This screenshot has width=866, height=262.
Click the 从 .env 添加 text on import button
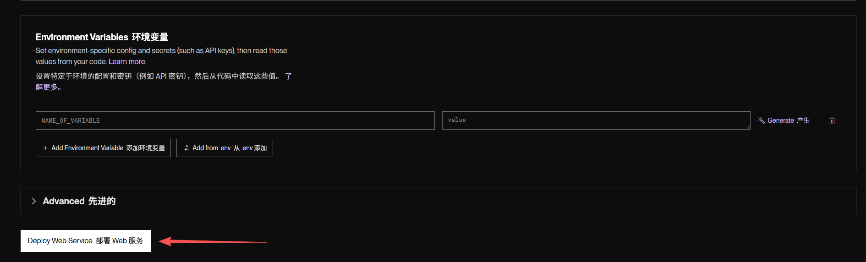tap(250, 148)
